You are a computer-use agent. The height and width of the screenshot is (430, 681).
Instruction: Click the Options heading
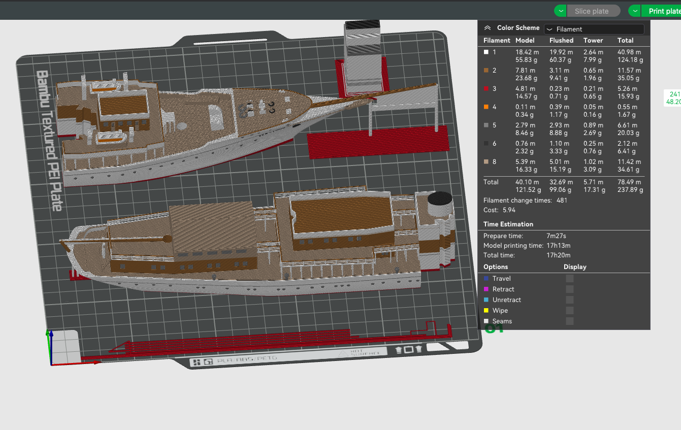tap(495, 267)
